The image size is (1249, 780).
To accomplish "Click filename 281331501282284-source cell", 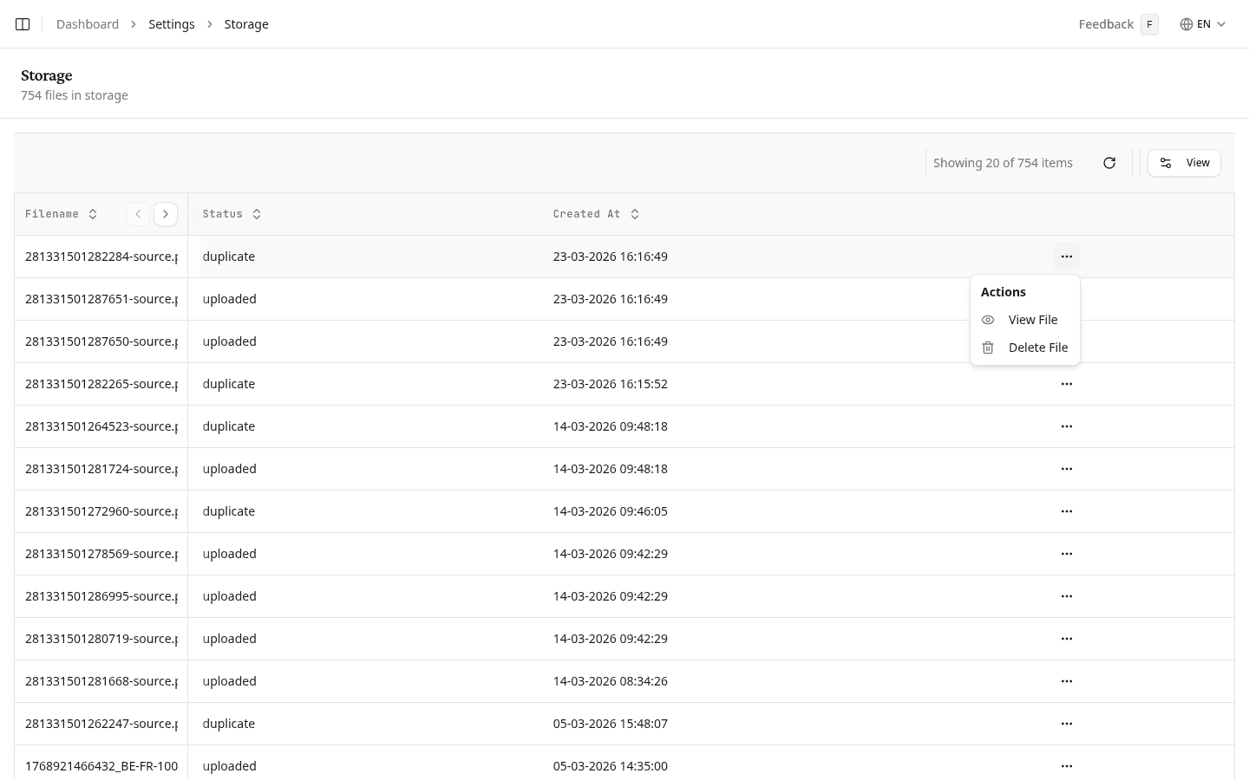I will [101, 257].
